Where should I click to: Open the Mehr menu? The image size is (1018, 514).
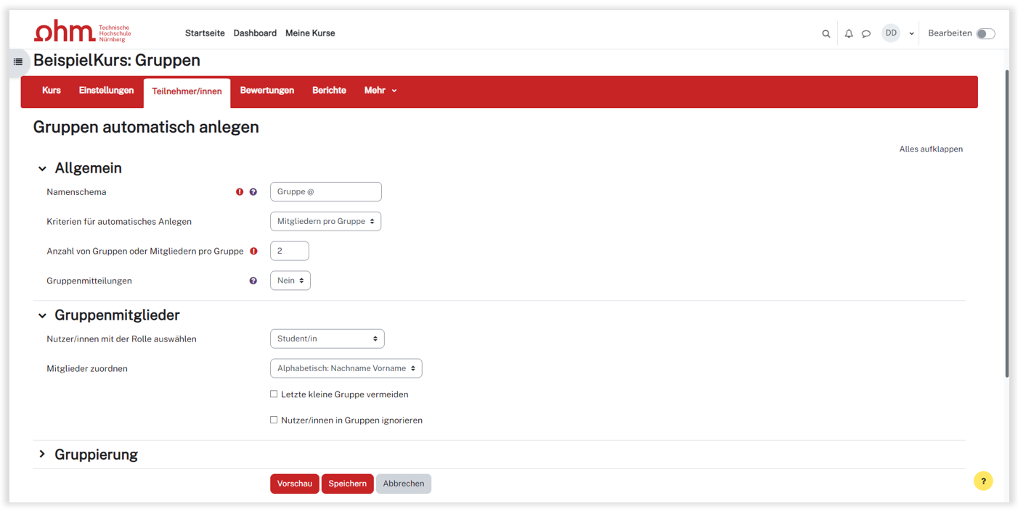click(380, 91)
